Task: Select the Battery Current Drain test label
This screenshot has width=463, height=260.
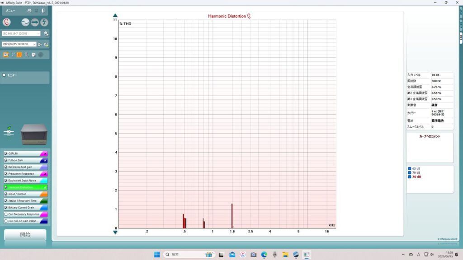Action: [21, 208]
